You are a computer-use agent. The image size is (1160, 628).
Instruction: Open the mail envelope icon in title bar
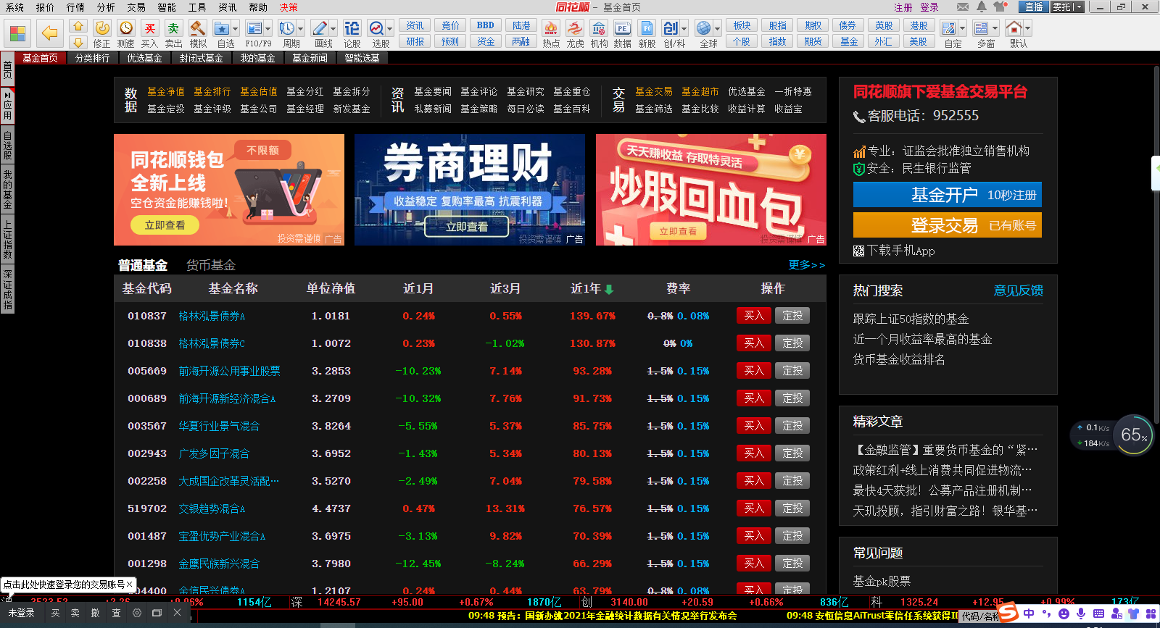click(963, 7)
